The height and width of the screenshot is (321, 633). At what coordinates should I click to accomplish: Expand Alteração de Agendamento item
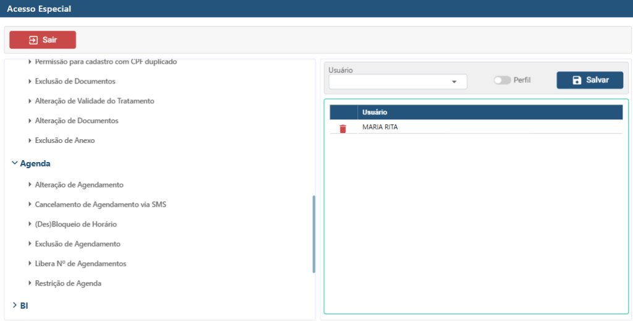click(x=30, y=185)
